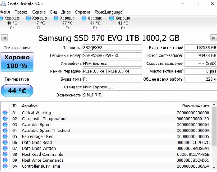217x172 pixels.
Task: Click status orb of Composite Temperature row
Action: (x=5, y=119)
